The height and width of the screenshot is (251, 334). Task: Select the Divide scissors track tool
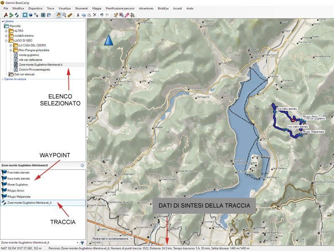[x=132, y=15]
